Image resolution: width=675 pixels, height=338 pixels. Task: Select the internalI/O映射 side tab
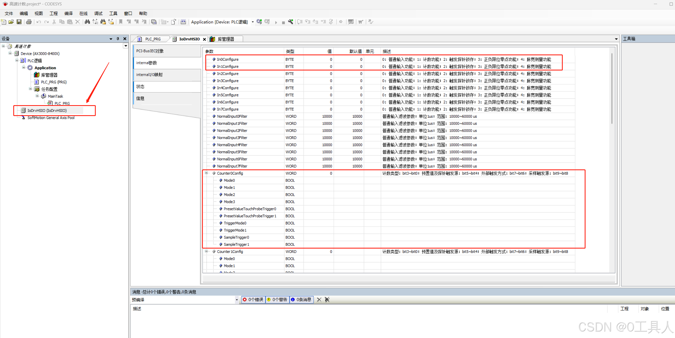(x=149, y=75)
